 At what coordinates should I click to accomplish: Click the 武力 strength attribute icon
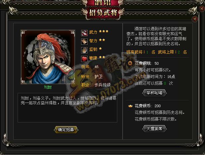pos(84,33)
